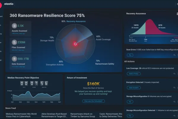Screen dimensions: 178x119
Task: Click the teal region of recovery curve
Action: [x=141, y=30]
